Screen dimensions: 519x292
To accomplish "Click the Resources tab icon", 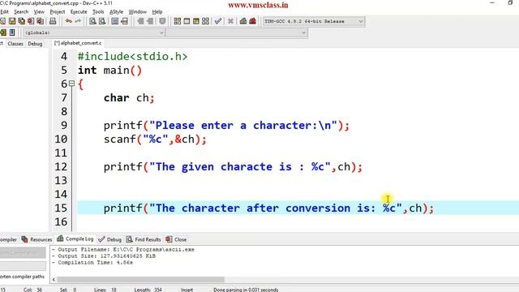I will point(25,239).
